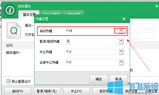Image resolution: width=159 pixels, height=95 pixels.
Task: Confirm with the 确定 button
Action: [99, 79]
